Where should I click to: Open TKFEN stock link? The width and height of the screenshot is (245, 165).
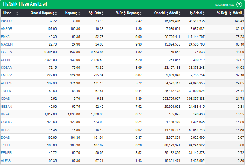tap(6, 91)
